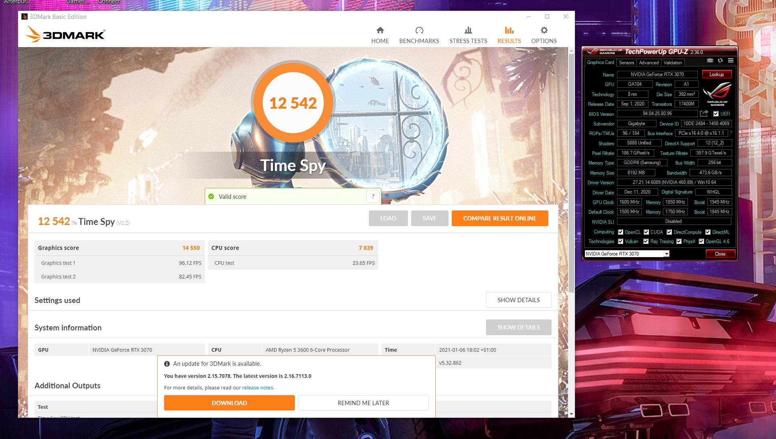Screen dimensions: 776x439
Task: Click the GPU-Z screenshot camera icon
Action: tap(710, 61)
